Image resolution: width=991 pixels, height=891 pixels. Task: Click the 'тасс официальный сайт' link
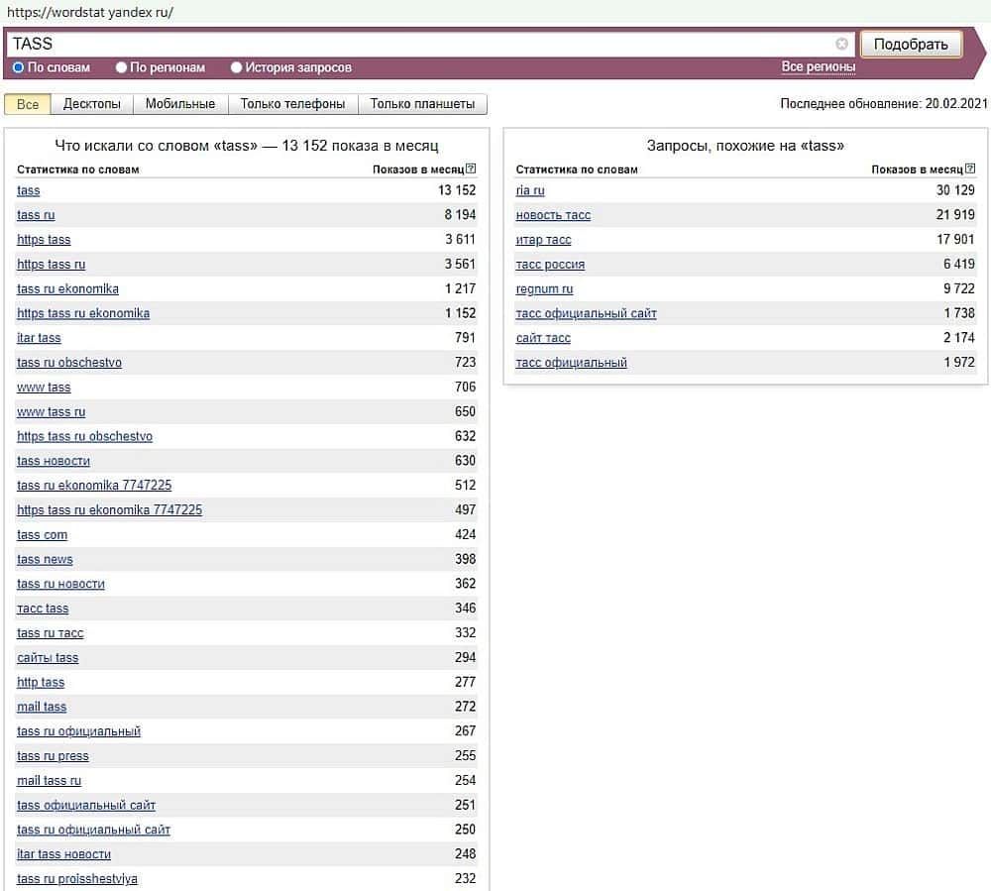point(586,313)
